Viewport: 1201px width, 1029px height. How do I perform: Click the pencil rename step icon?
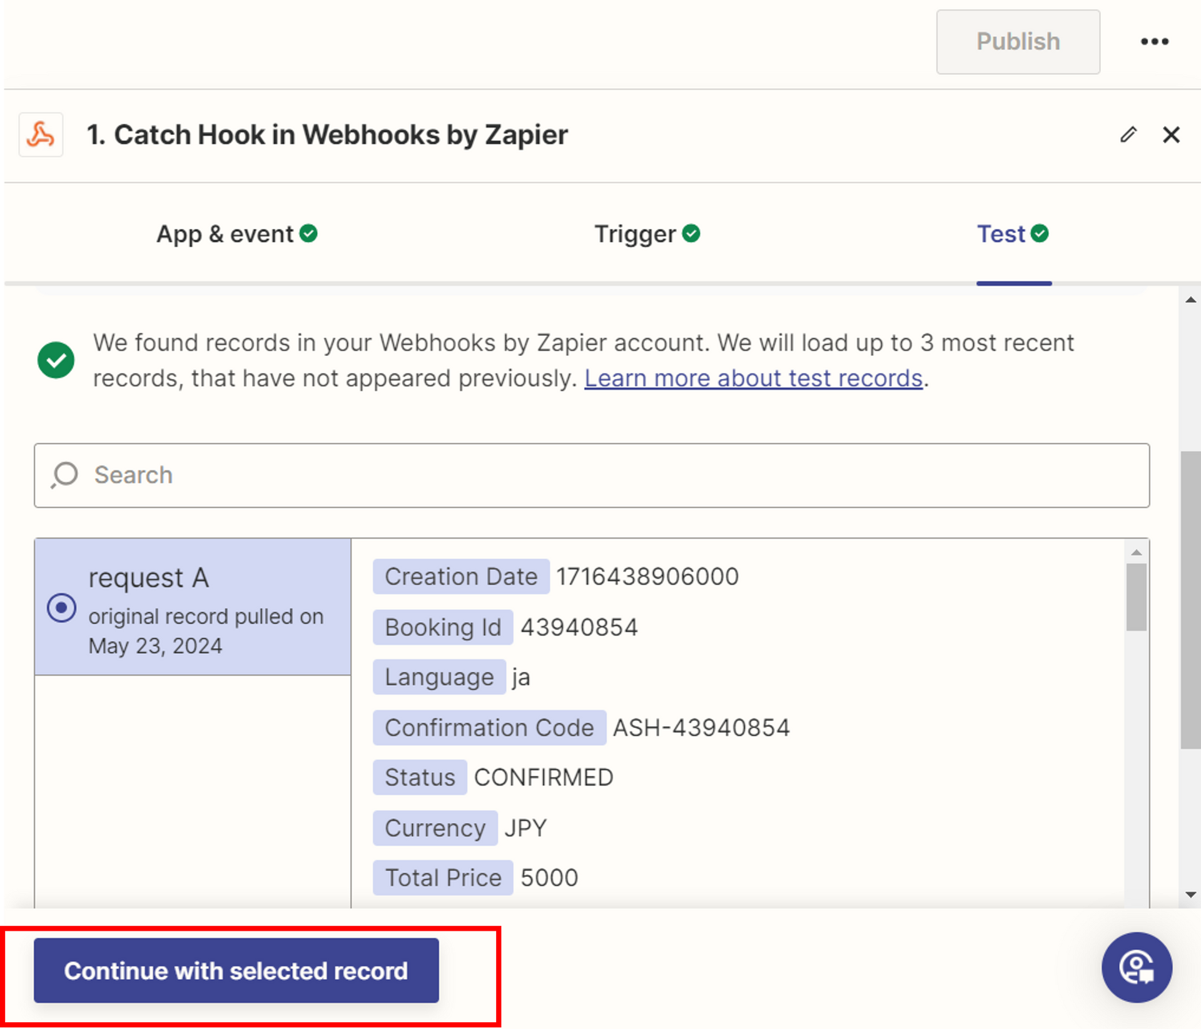(1128, 134)
